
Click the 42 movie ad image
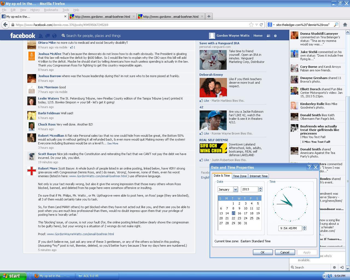pyautogui.click(x=213, y=120)
